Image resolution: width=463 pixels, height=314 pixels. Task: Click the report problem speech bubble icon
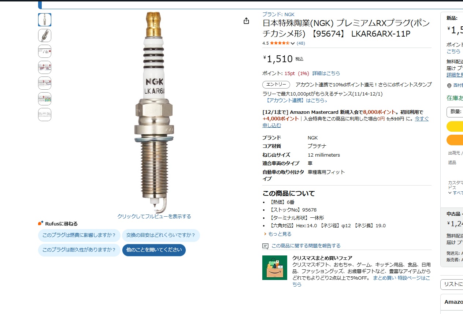266,246
